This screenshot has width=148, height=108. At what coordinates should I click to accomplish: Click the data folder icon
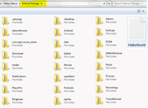58,44
